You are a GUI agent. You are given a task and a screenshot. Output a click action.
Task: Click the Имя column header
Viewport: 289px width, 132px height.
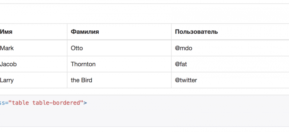pos(6,32)
